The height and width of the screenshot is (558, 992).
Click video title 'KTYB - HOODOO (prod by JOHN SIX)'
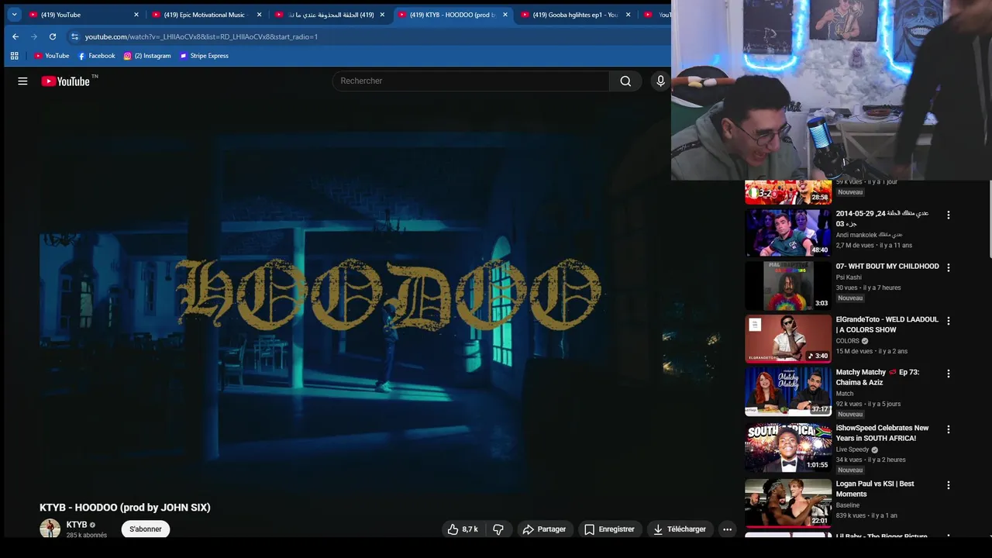pyautogui.click(x=125, y=508)
